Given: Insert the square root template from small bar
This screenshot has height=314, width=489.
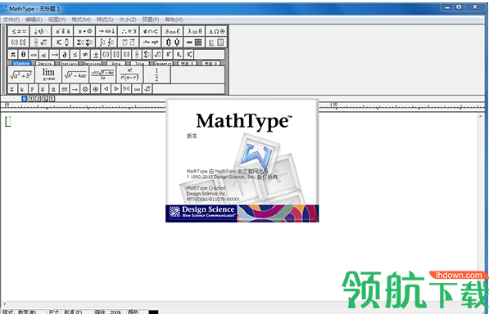Looking at the screenshot, I should pyautogui.click(x=158, y=55).
